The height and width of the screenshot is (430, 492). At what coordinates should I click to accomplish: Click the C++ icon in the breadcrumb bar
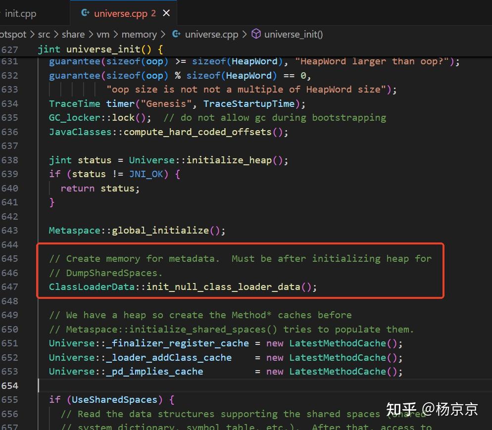pyautogui.click(x=176, y=34)
